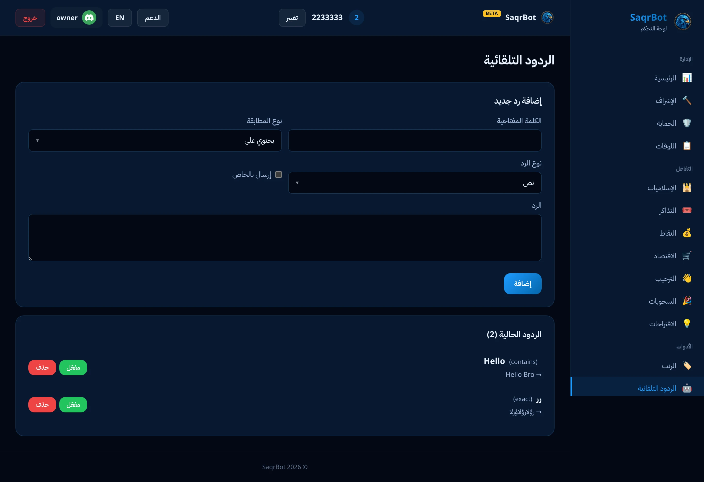
Task: Delete the Hello reply with حذف button
Action: (x=42, y=368)
